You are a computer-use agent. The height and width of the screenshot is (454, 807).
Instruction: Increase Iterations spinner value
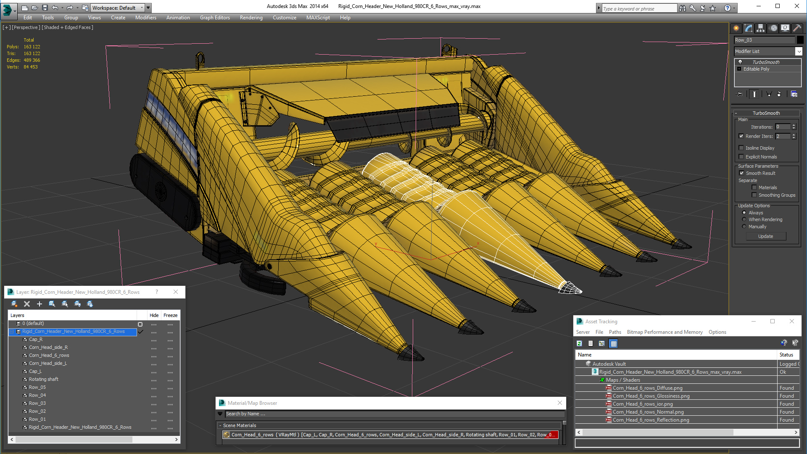click(794, 125)
